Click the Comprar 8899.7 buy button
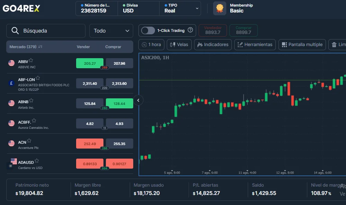 pos(243,30)
